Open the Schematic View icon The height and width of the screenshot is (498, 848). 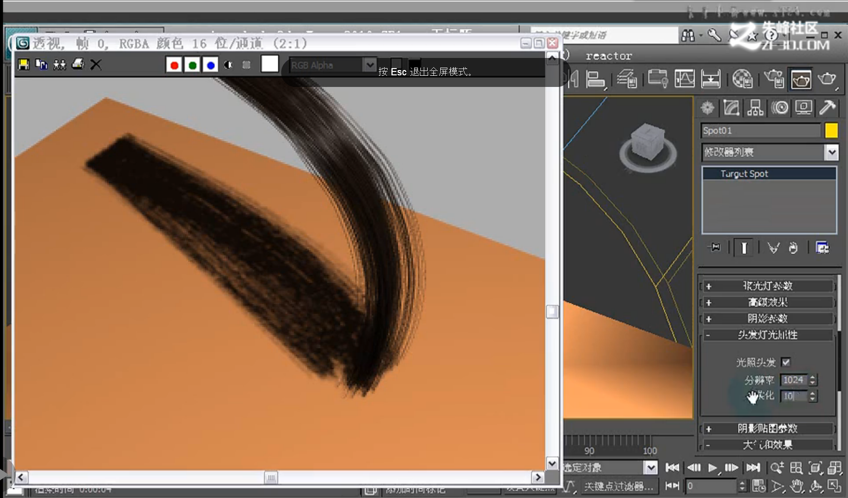[x=711, y=79]
